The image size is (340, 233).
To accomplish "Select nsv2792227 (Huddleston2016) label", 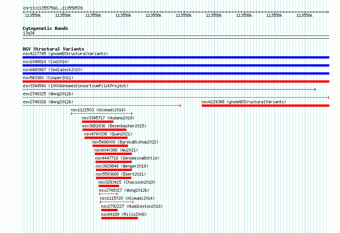I will 132,206.
